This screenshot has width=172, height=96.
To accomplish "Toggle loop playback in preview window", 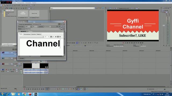I will (x=126, y=43).
